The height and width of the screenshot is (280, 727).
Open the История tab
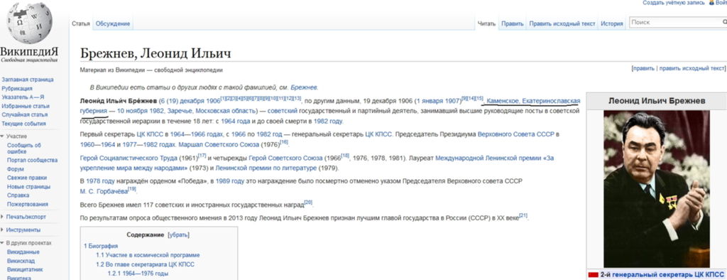(x=612, y=23)
